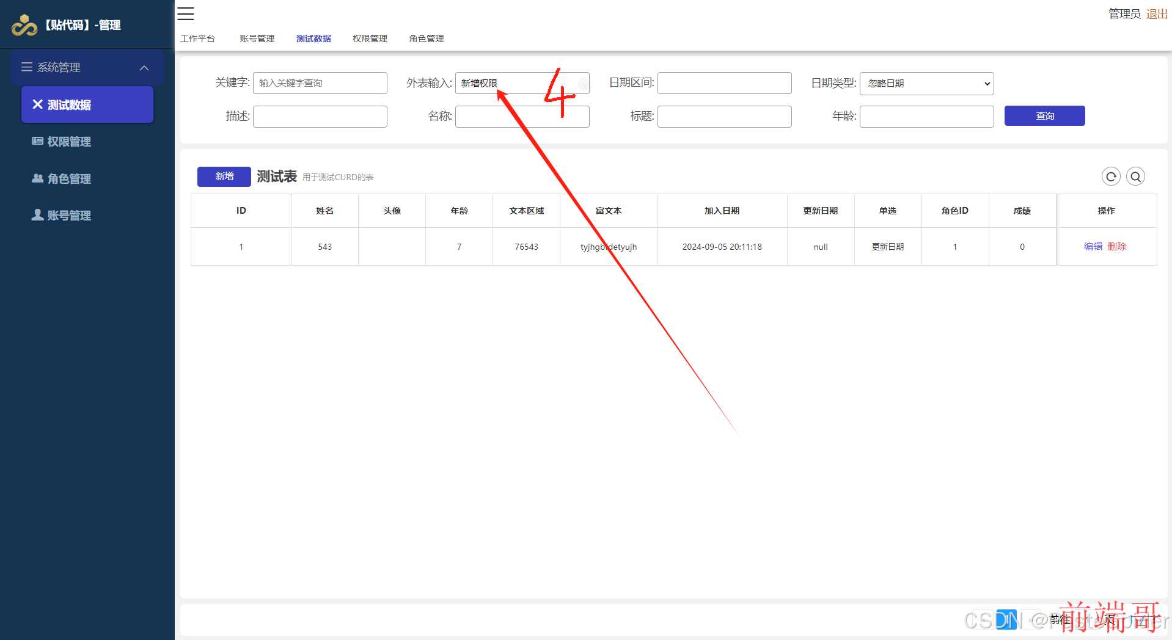Viewport: 1172px width, 640px height.
Task: Click the 操作 column header
Action: tap(1107, 211)
